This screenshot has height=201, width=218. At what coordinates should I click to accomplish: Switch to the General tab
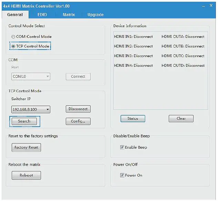[x=15, y=14]
